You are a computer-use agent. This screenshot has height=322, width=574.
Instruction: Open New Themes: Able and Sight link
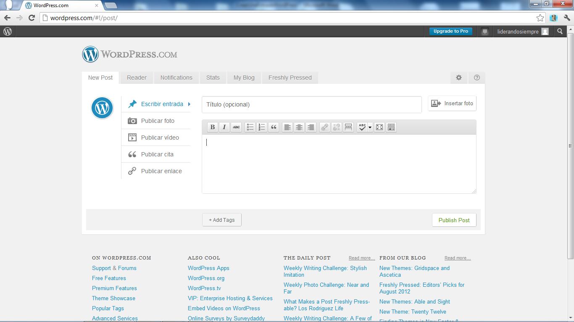click(415, 301)
